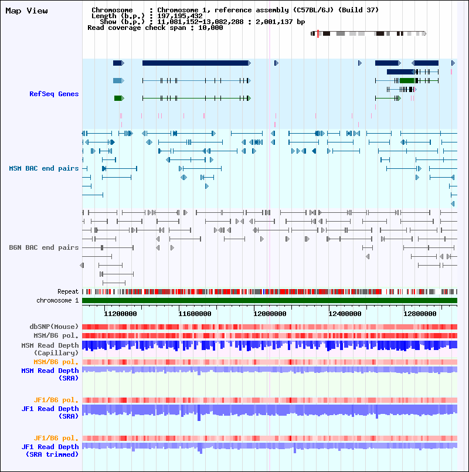Open the RefSeq Genes track label
Screen dimensions: 469x472
point(54,94)
